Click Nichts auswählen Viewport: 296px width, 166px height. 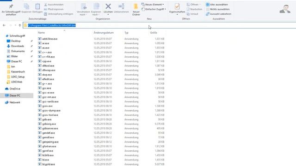click(218, 9)
